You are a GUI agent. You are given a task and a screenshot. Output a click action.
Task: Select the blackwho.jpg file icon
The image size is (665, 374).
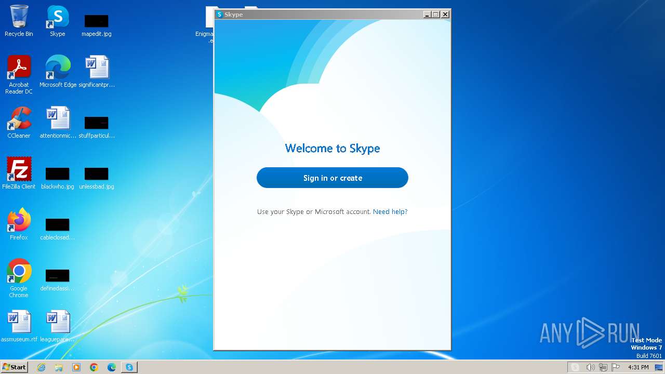[58, 178]
